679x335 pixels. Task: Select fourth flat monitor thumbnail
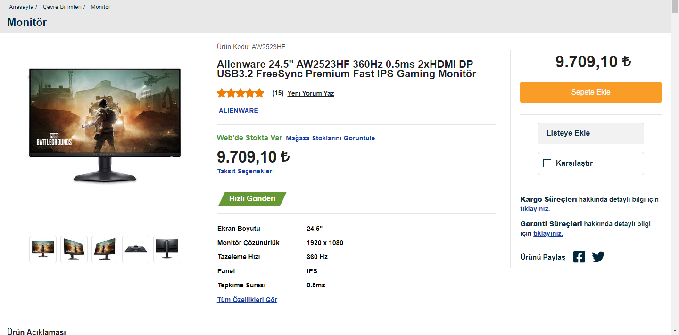(136, 249)
